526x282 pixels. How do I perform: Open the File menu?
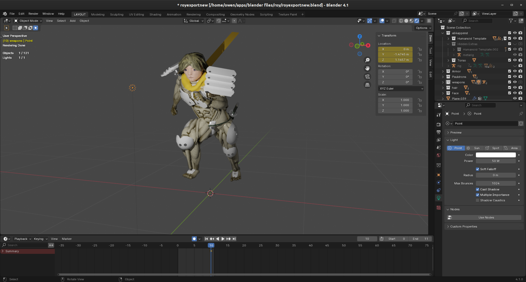coord(12,14)
